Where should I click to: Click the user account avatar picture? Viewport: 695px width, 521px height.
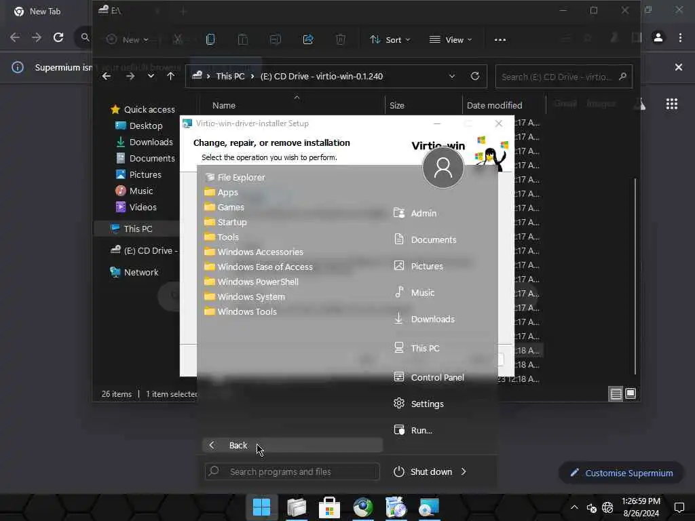pos(443,168)
